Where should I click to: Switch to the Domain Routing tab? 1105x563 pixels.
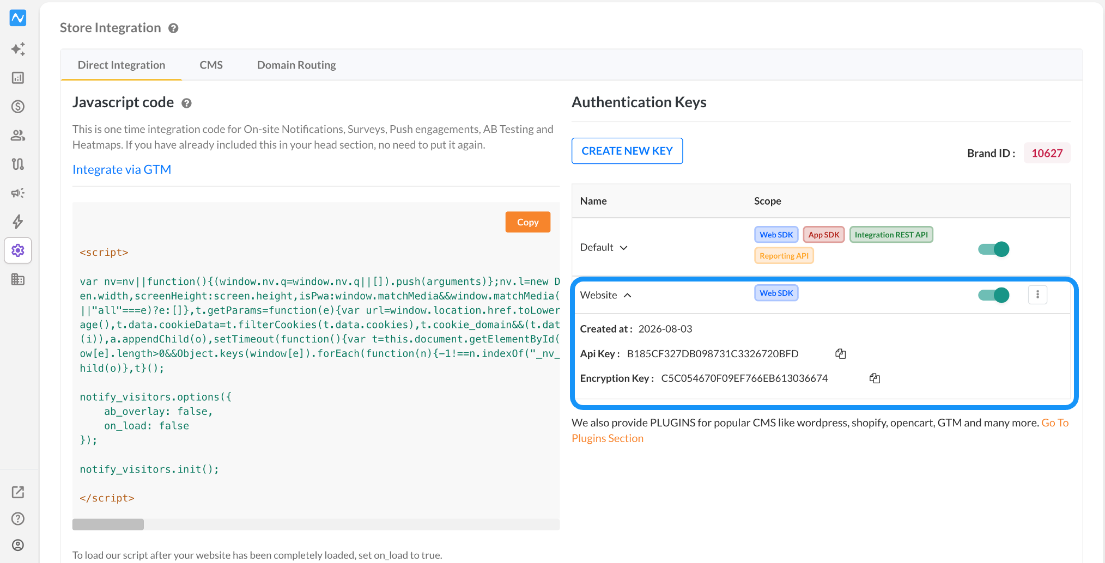pyautogui.click(x=296, y=65)
